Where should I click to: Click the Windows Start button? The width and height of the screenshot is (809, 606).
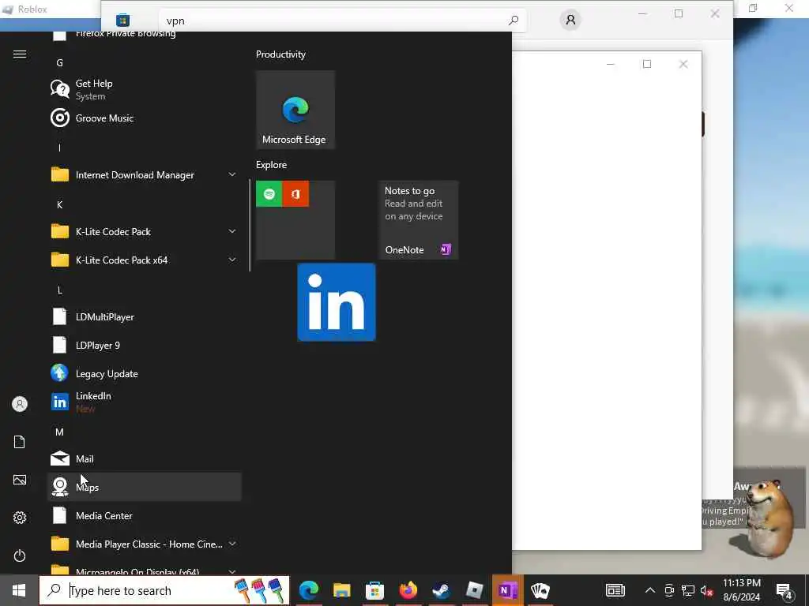pyautogui.click(x=19, y=590)
